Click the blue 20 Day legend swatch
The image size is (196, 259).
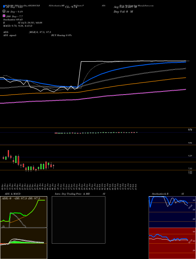(x=4, y=7)
